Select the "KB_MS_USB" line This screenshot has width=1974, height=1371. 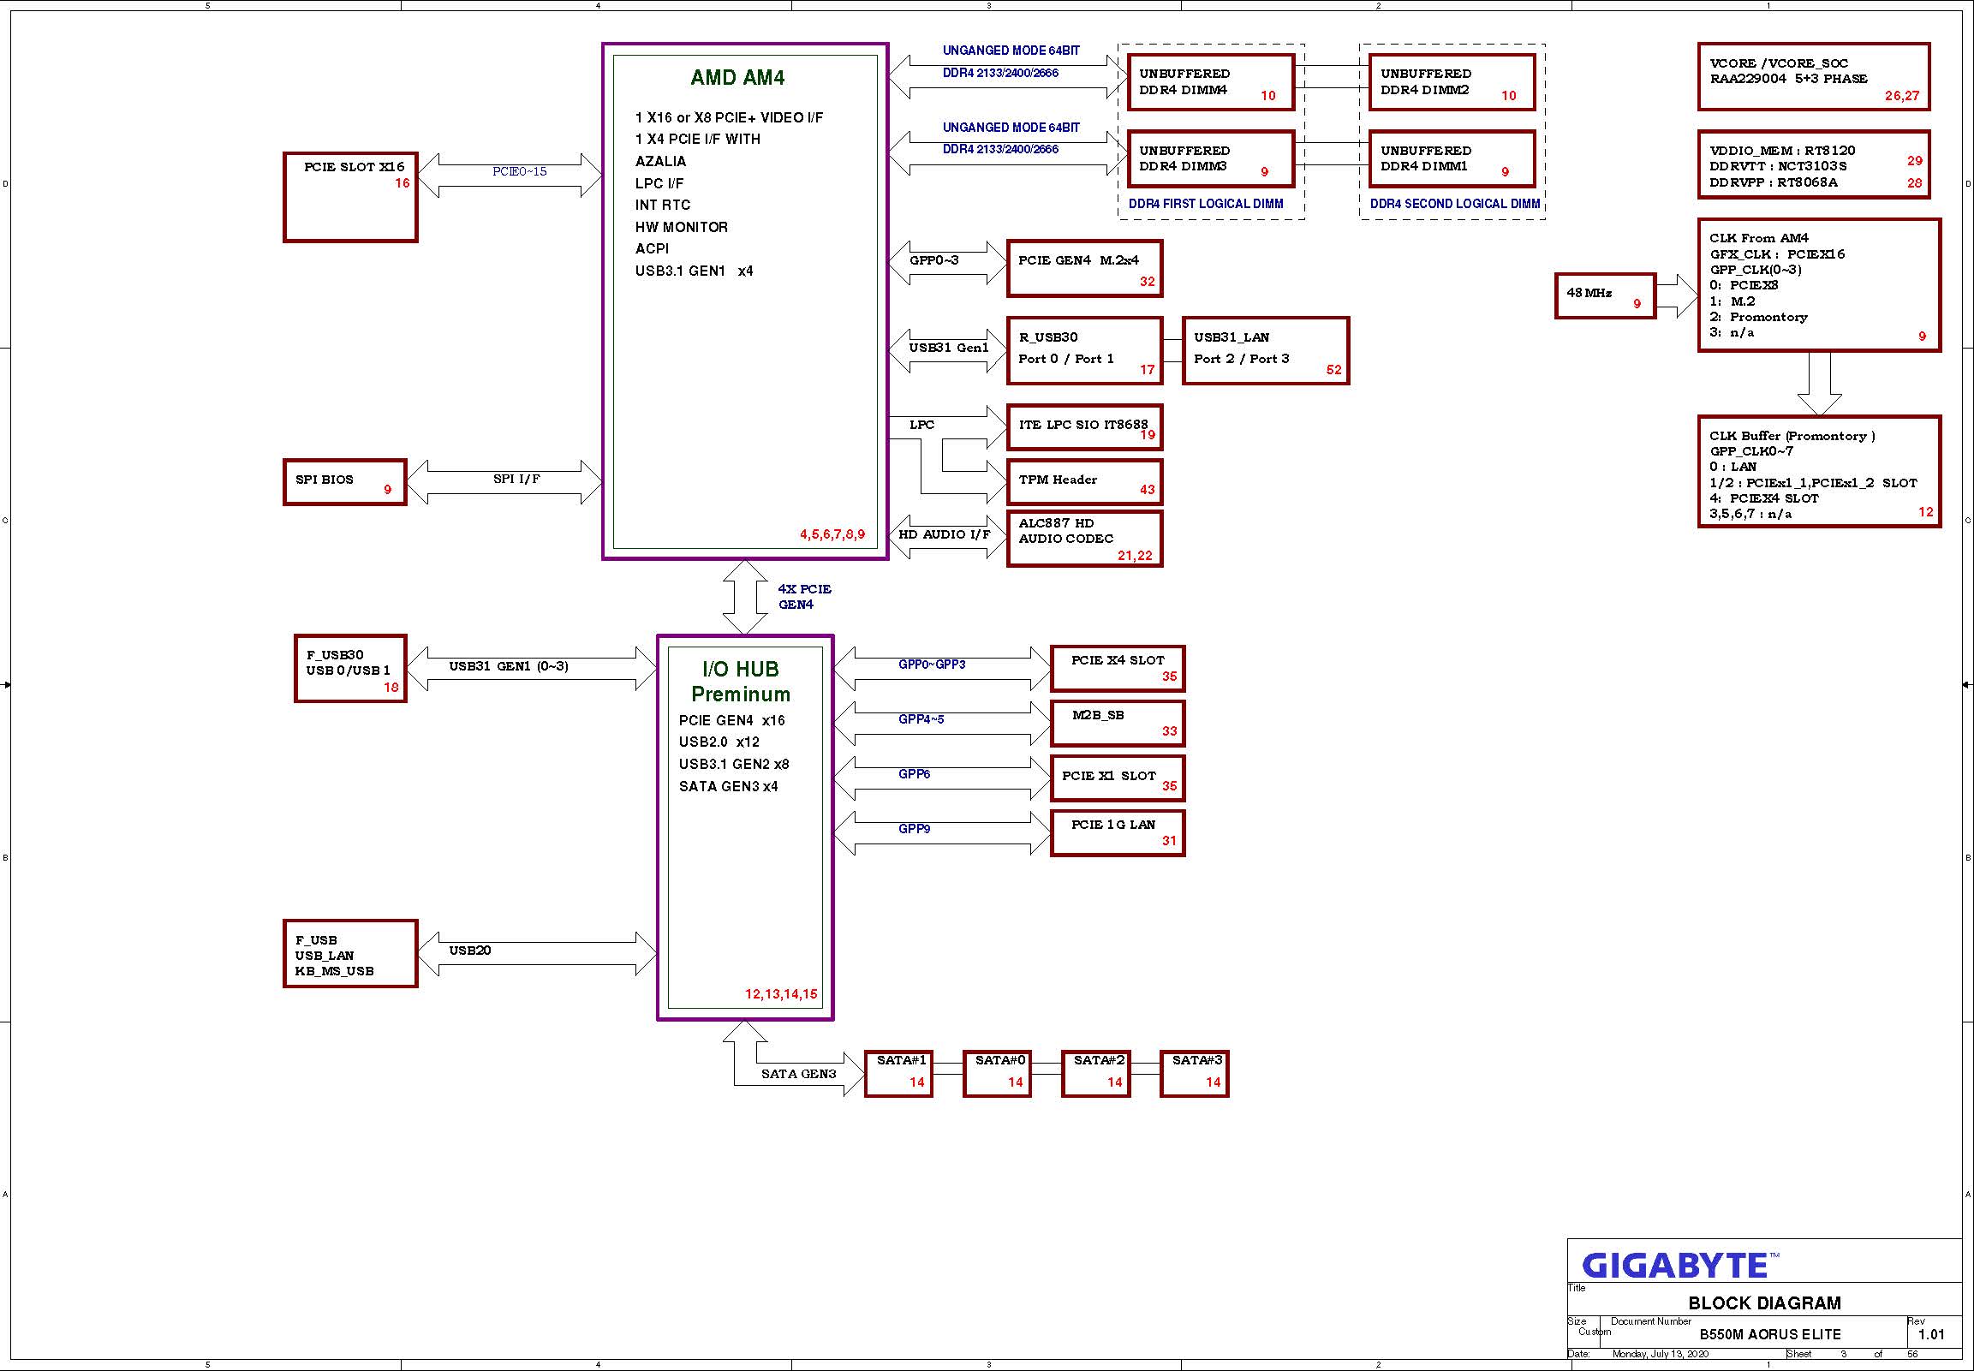pos(335,972)
